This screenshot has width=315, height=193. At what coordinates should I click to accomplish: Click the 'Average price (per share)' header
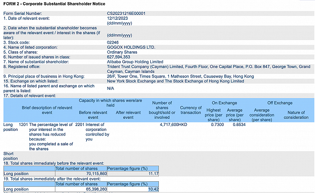click(234, 115)
